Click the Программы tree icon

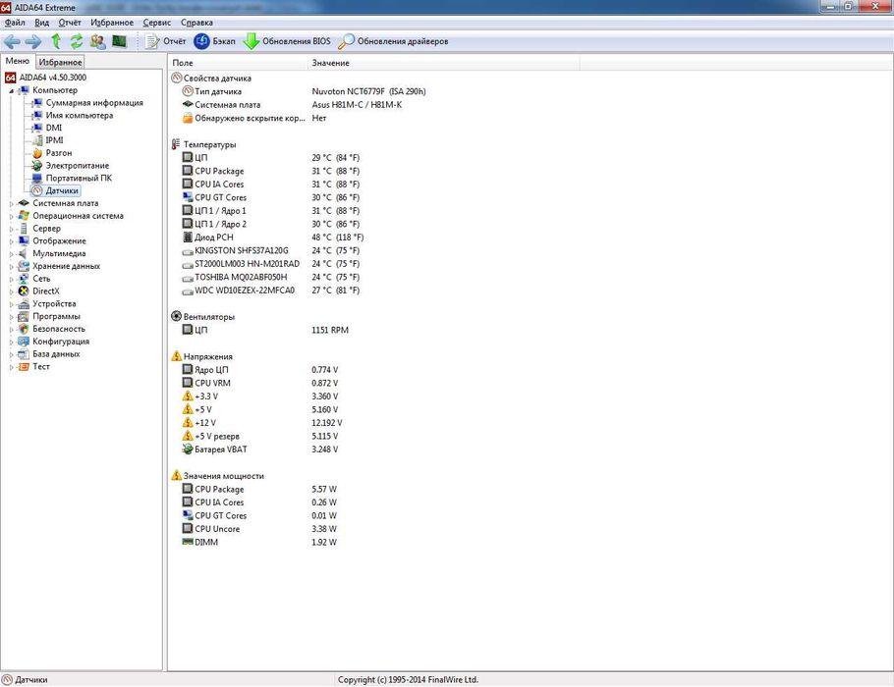[x=24, y=316]
